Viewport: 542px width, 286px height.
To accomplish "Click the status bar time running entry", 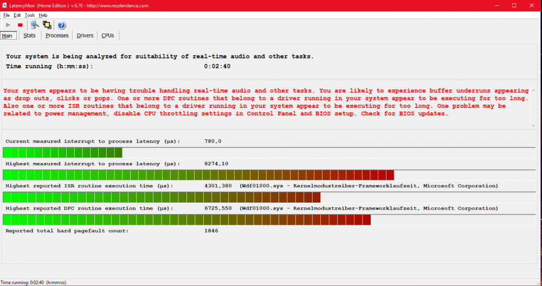I will [x=34, y=283].
